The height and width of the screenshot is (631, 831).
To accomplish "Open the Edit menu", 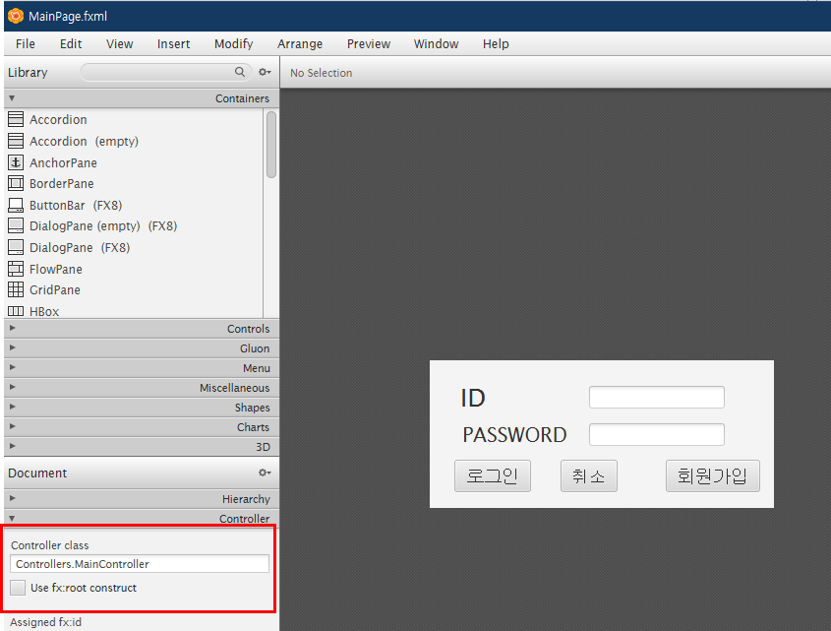I will pyautogui.click(x=71, y=44).
